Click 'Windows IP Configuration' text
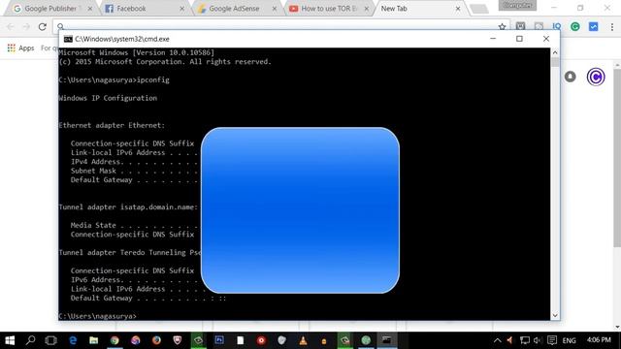This screenshot has height=349, width=621. click(108, 98)
